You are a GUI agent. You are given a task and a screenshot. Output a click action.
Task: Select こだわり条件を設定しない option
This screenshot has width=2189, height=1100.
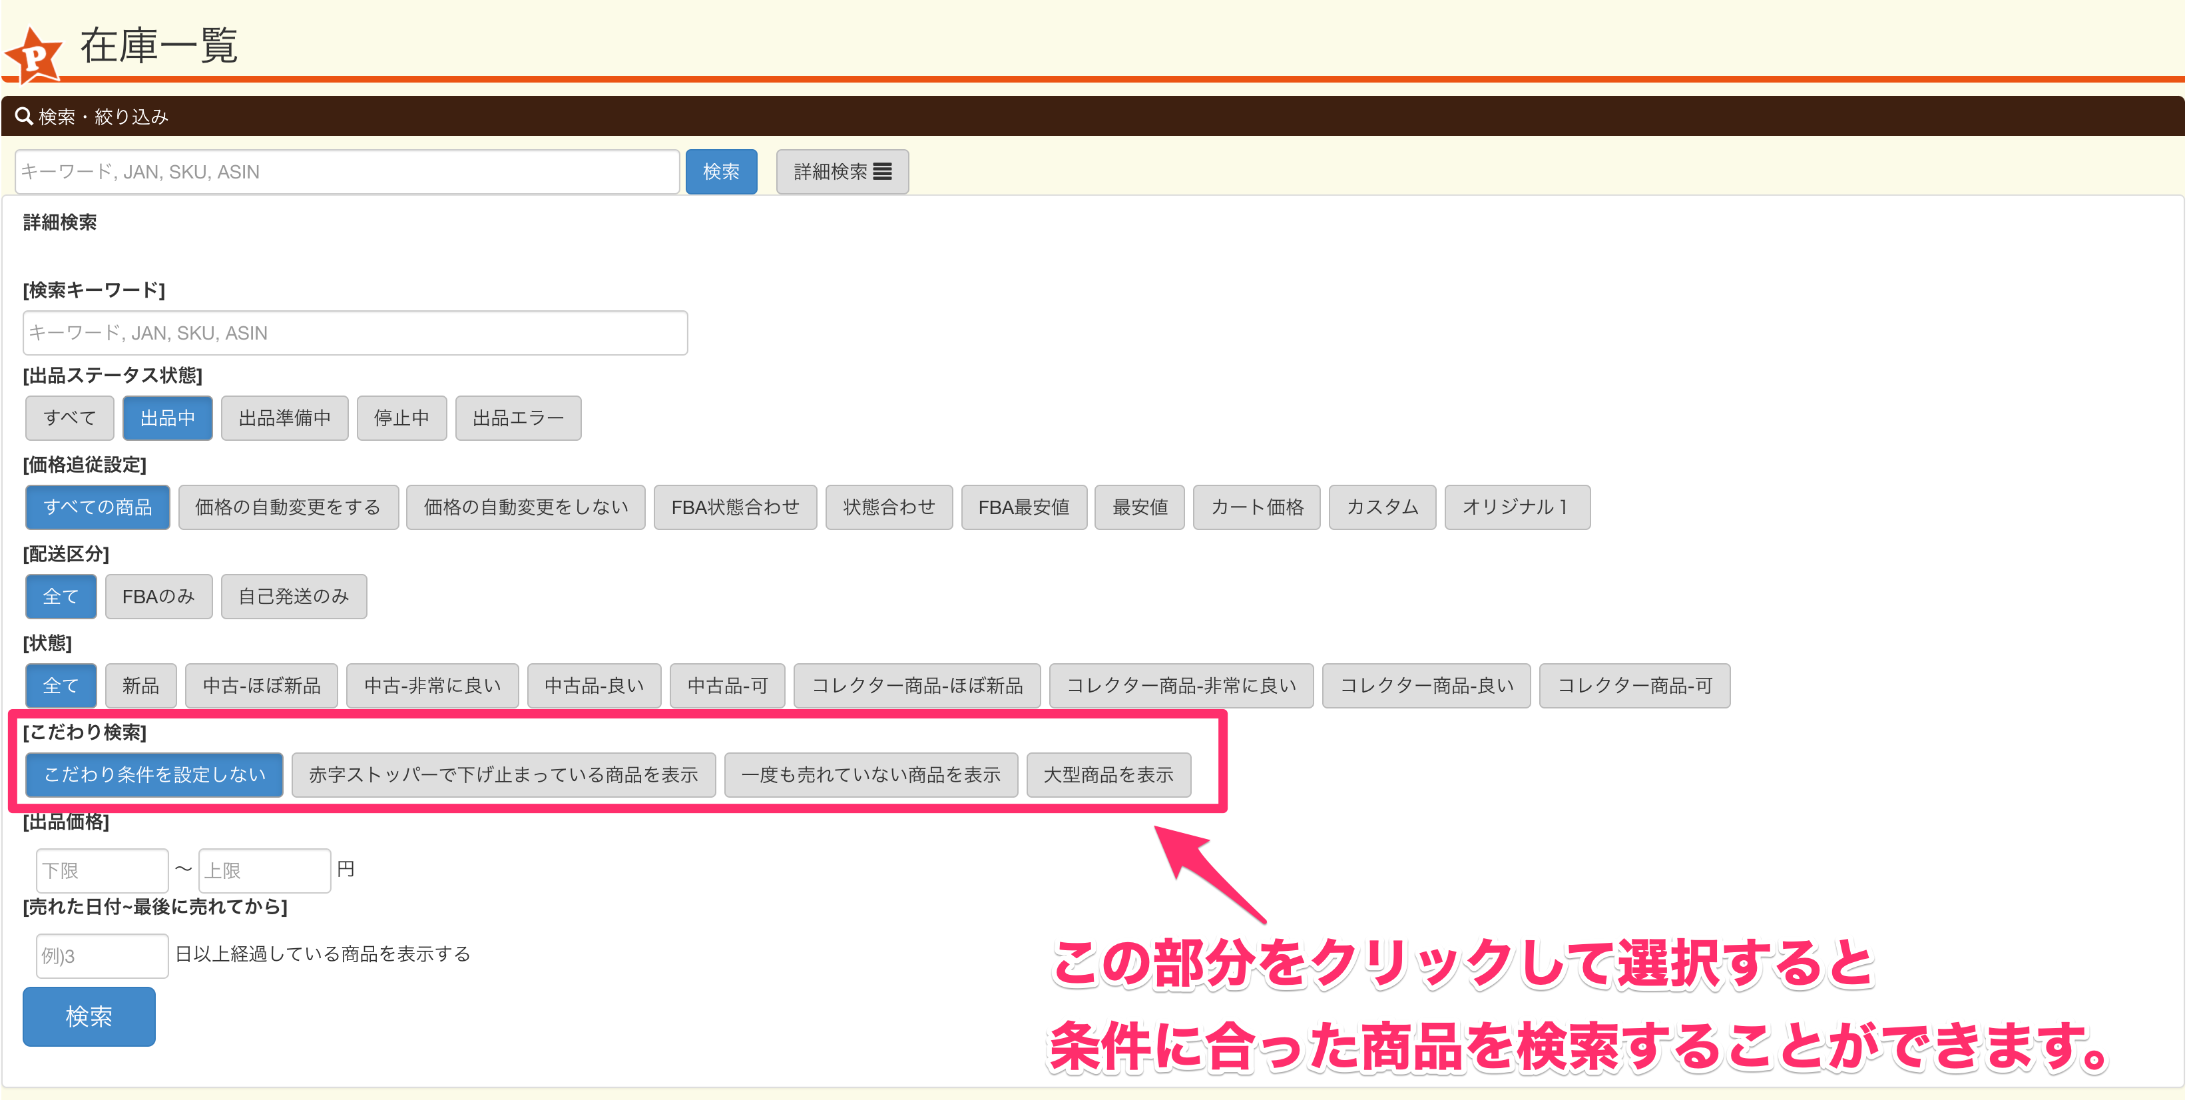tap(154, 774)
